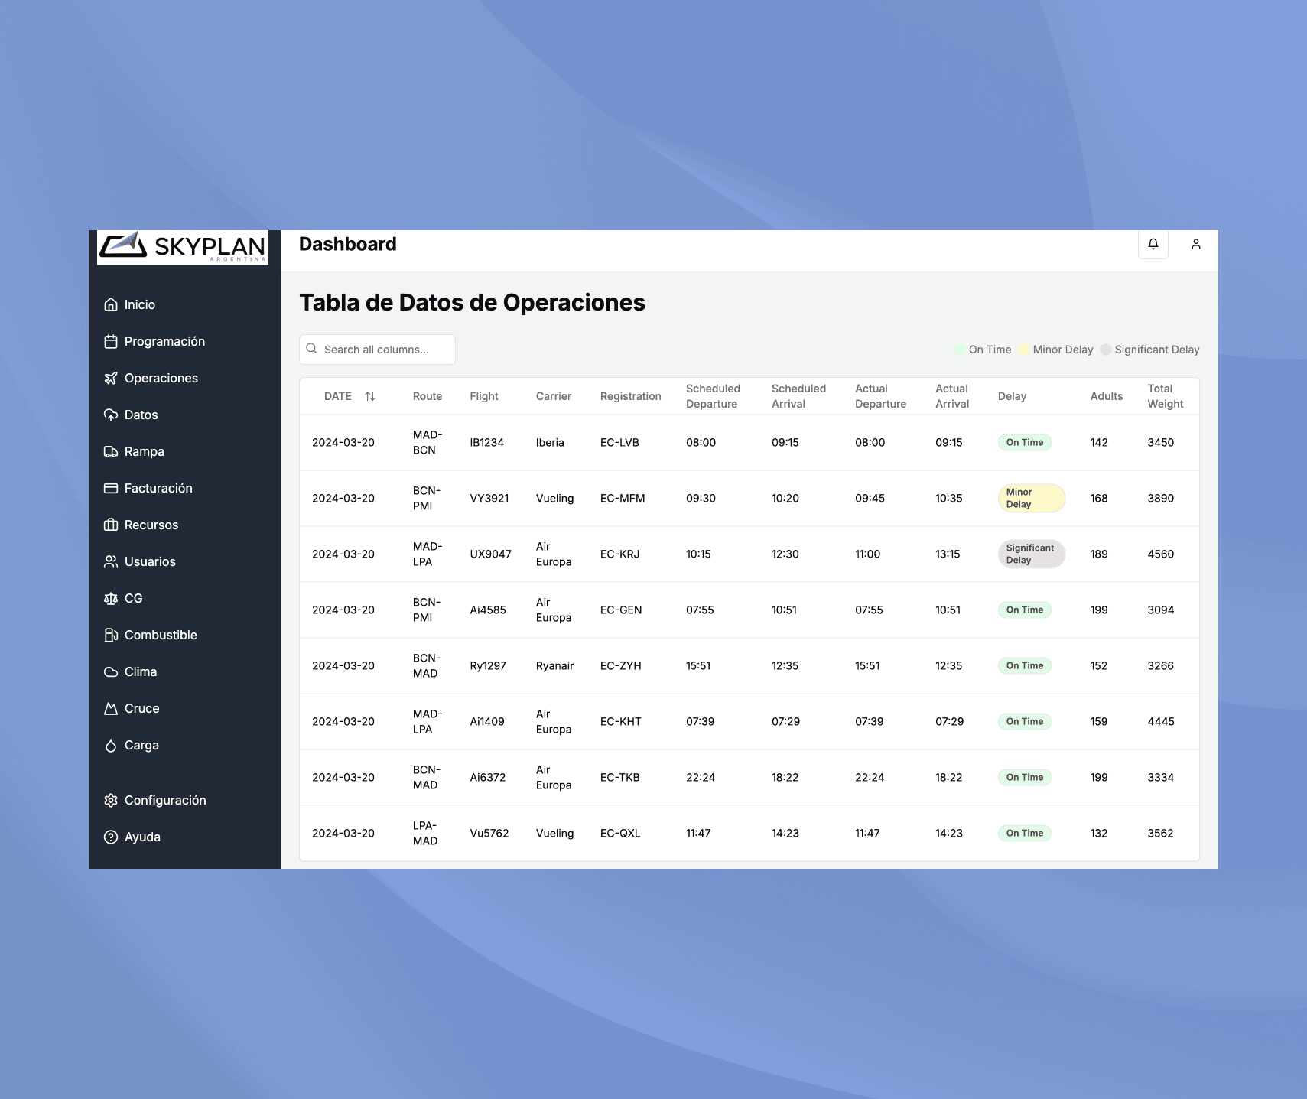This screenshot has width=1307, height=1099.
Task: Click the Ayuda question mark icon
Action: [111, 837]
